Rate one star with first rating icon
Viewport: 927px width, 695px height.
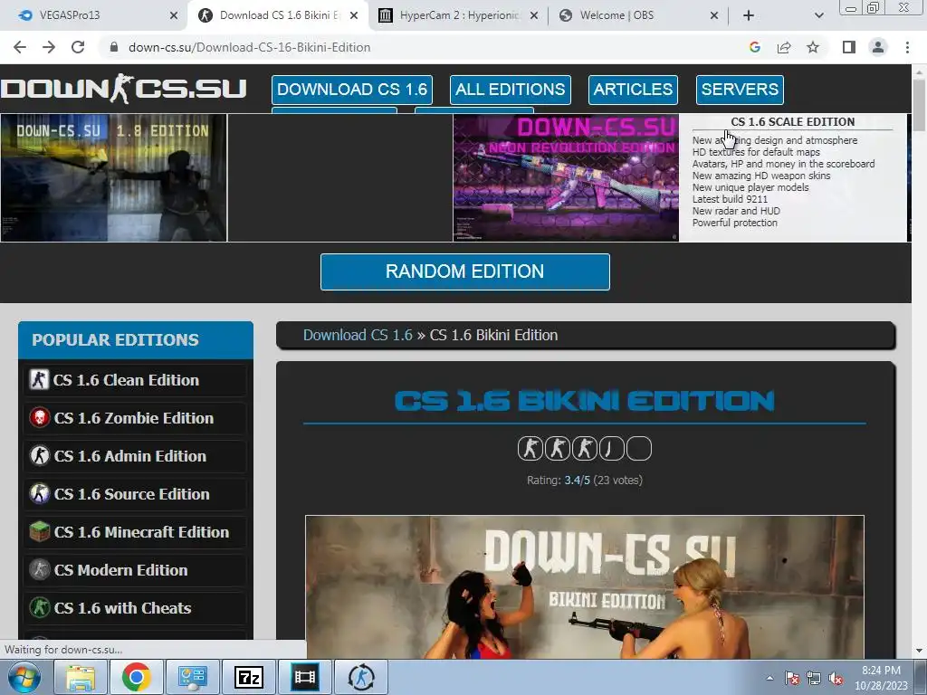coord(530,449)
